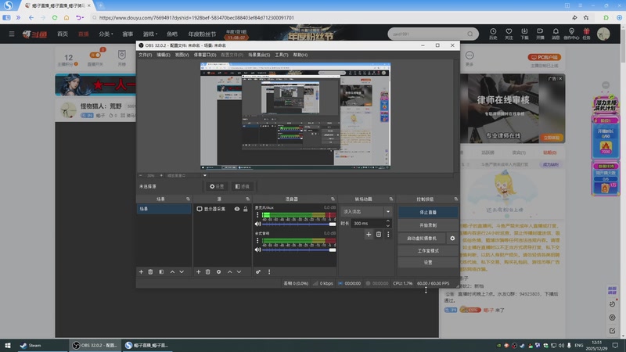This screenshot has width=626, height=352.
Task: Expand the 淡入淡出 transition dropdown
Action: point(387,211)
